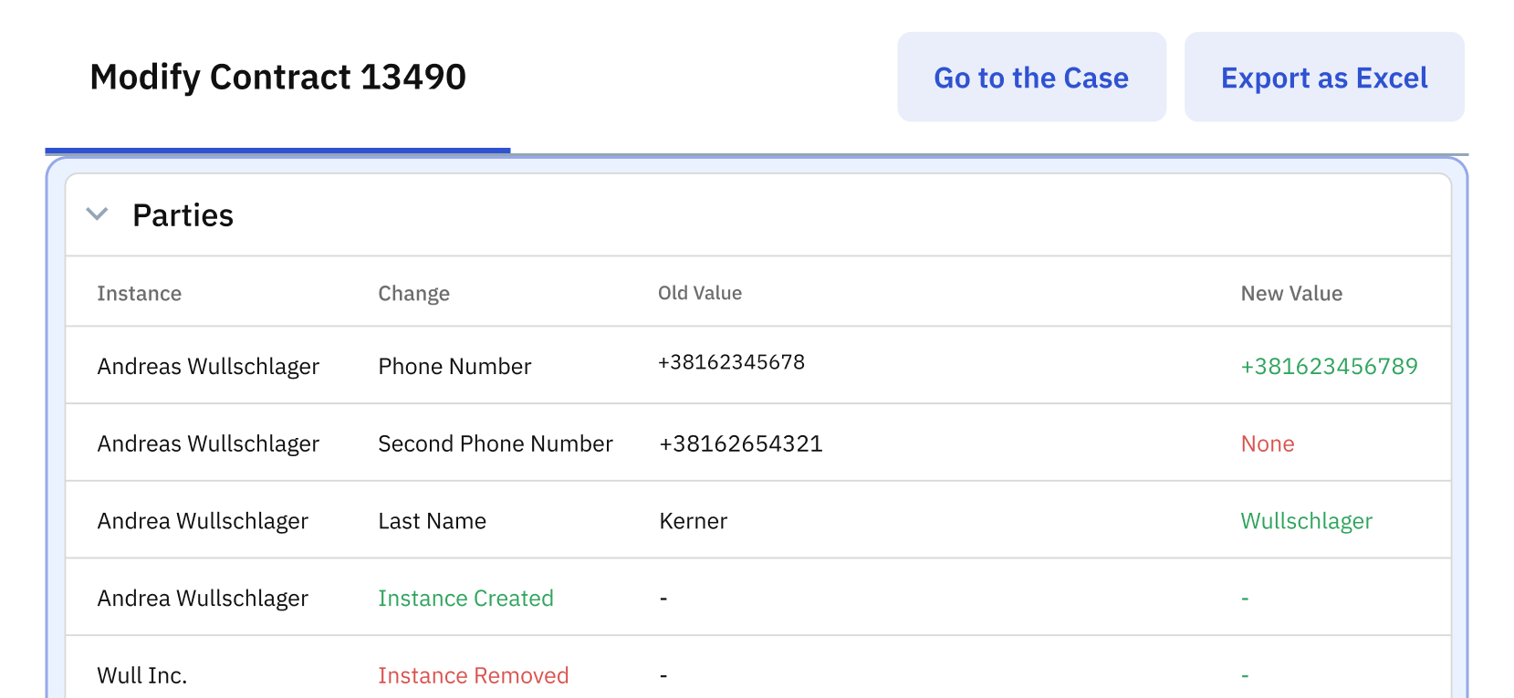
Task: Click the green Wullschlager new value
Action: click(1306, 520)
